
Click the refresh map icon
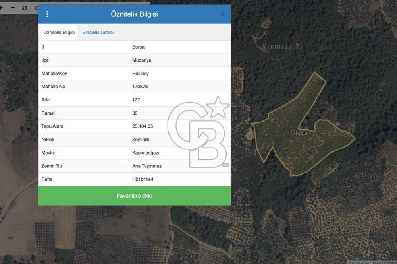point(25,8)
